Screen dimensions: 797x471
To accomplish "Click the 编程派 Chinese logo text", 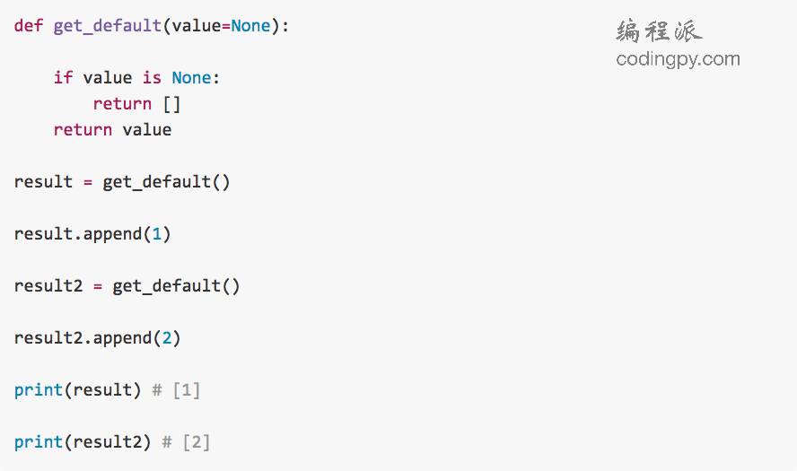I will click(660, 31).
